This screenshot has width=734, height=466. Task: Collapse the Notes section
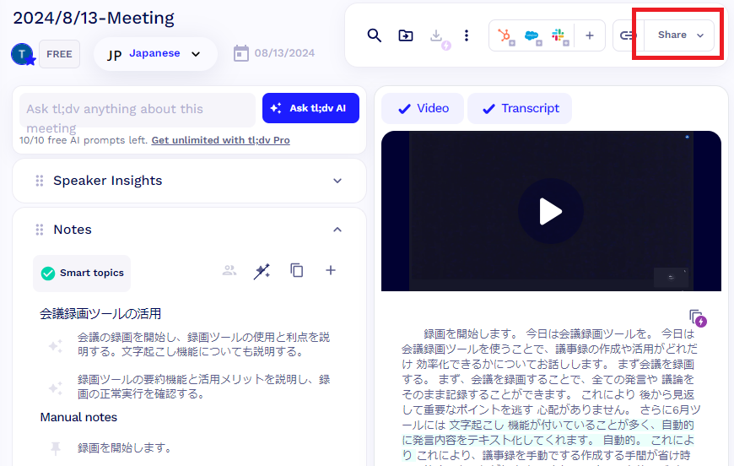(337, 230)
